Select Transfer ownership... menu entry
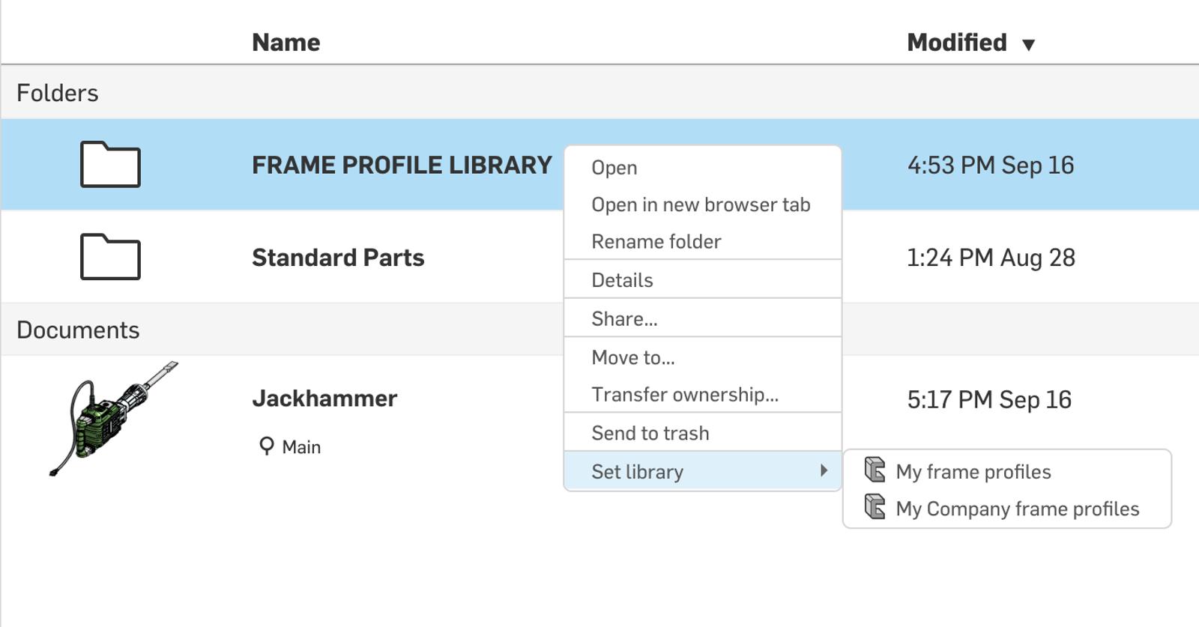1199x627 pixels. [x=685, y=395]
